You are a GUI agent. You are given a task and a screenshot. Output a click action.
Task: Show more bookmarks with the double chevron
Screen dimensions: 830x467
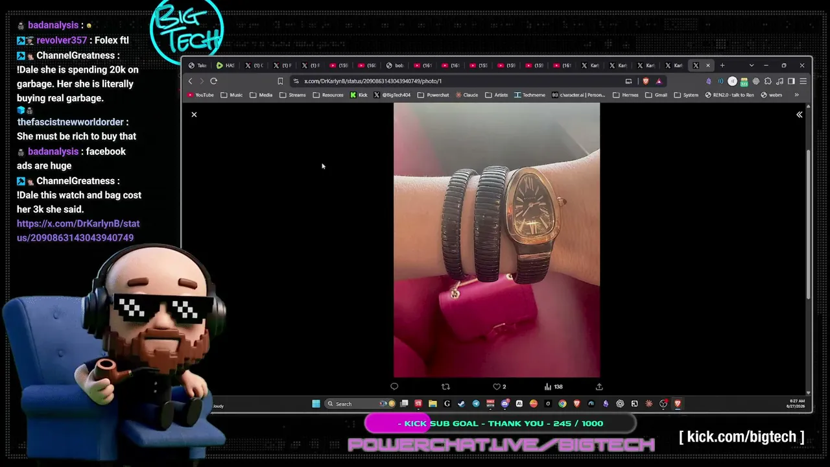click(x=796, y=95)
